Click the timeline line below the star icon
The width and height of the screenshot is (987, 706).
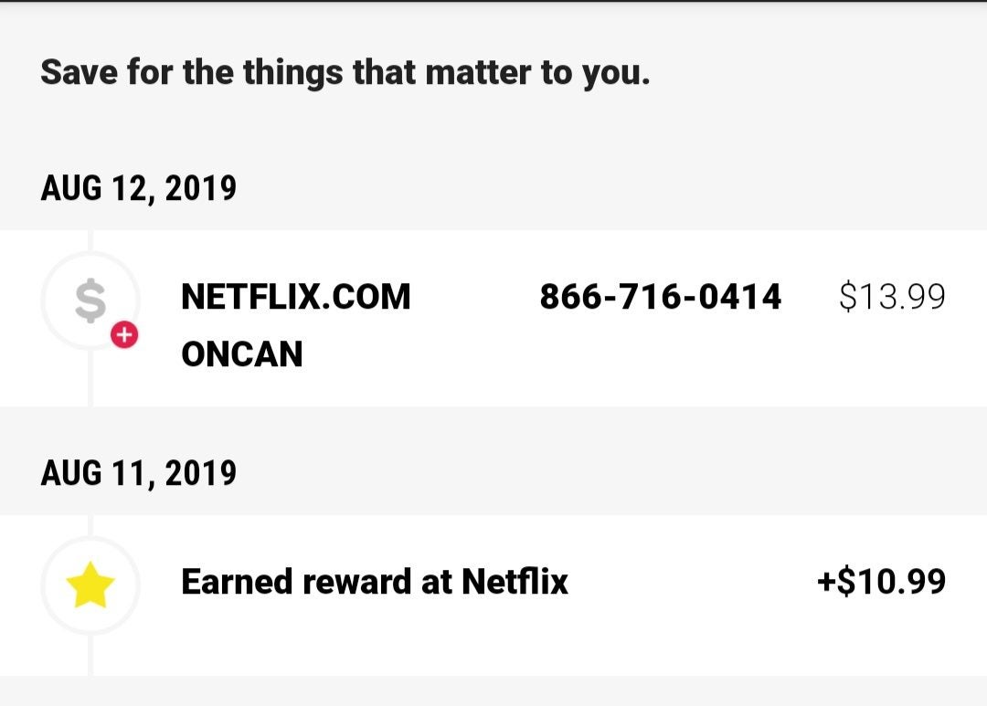click(x=90, y=658)
